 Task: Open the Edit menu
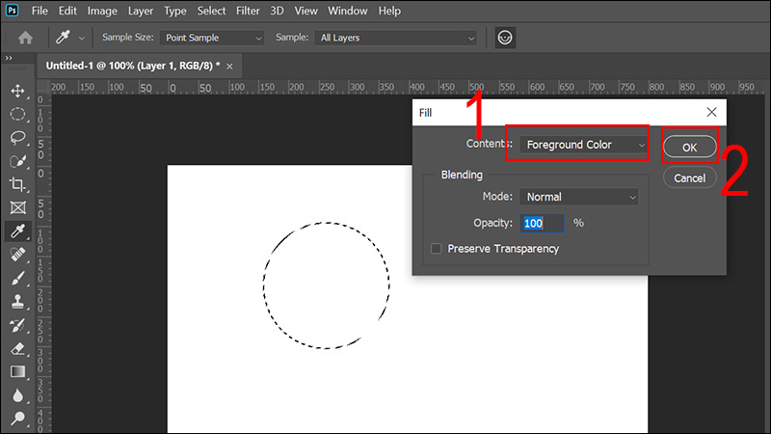point(67,11)
